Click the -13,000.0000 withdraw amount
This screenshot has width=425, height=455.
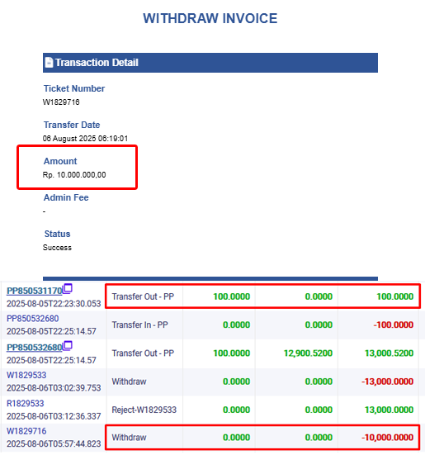coord(387,382)
